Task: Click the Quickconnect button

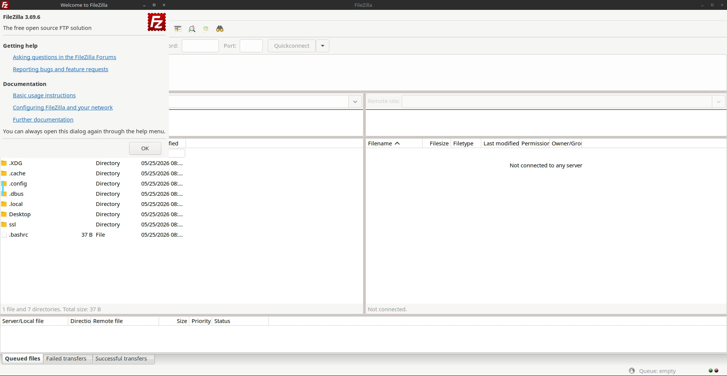Action: click(x=292, y=46)
